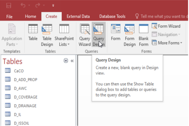189x126 pixels.
Task: Open the Database Tools tab
Action: [x=112, y=16]
